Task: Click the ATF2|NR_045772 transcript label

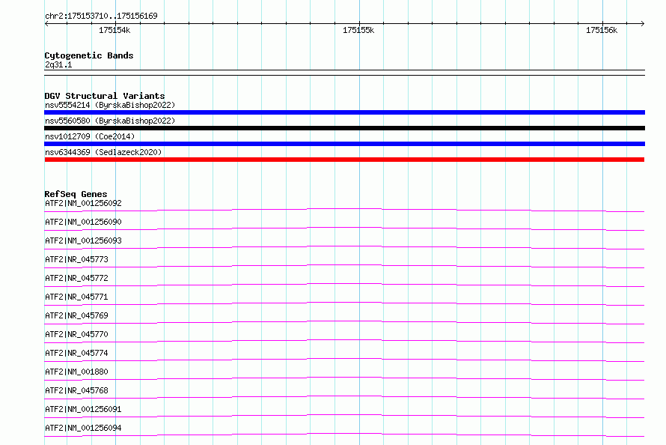Action: 76,278
